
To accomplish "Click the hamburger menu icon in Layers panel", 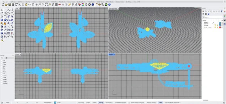I will coord(206,14).
